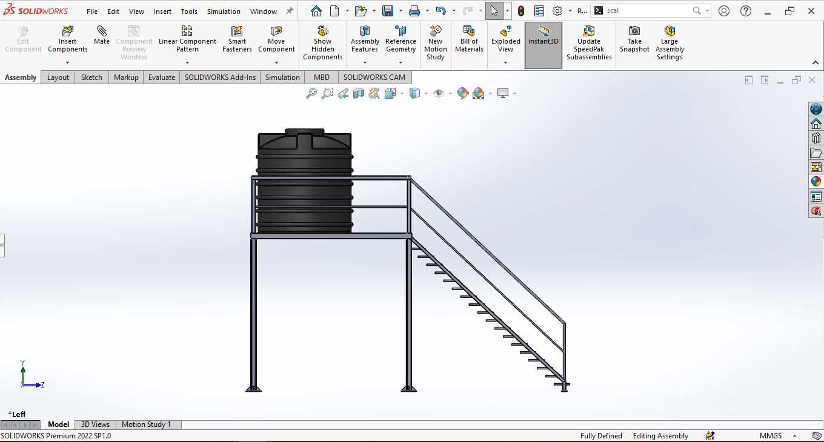824x442 pixels.
Task: Switch to the Motion Study 1 tab
Action: coord(146,424)
